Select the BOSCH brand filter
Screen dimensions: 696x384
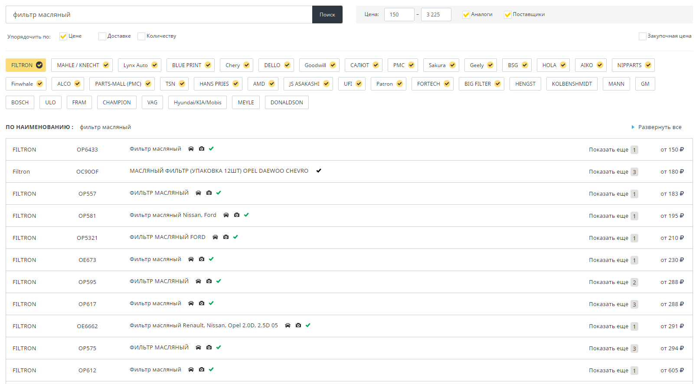click(x=20, y=103)
